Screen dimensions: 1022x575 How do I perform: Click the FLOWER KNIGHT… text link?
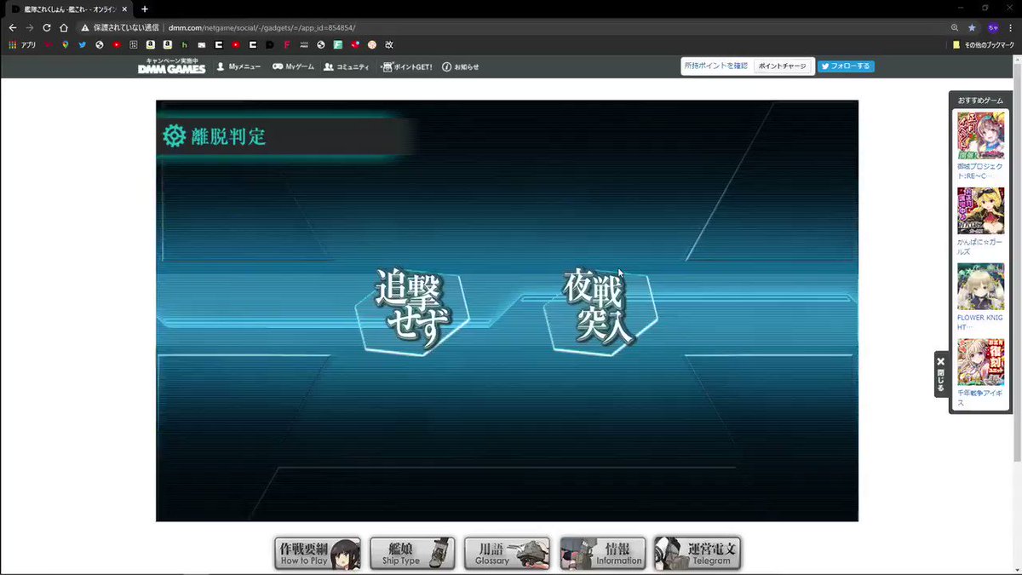(x=980, y=323)
